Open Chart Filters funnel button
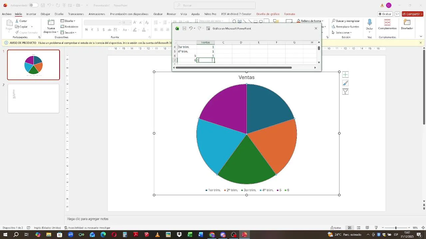 [345, 92]
